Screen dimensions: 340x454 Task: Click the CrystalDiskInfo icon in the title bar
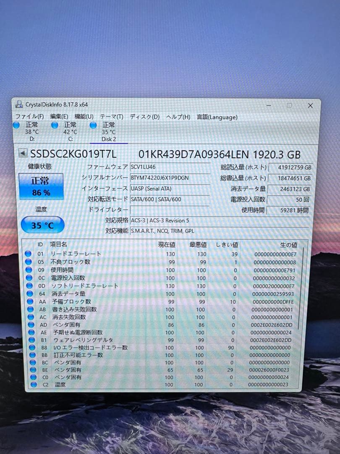coord(19,105)
